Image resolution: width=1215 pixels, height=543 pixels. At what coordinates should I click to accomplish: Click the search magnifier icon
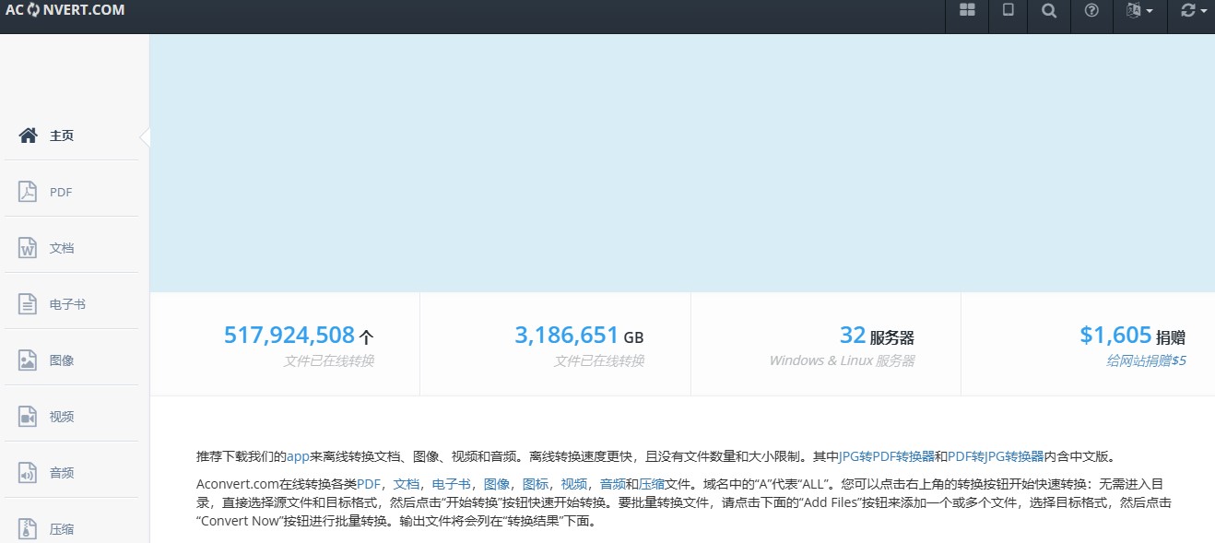click(1049, 10)
